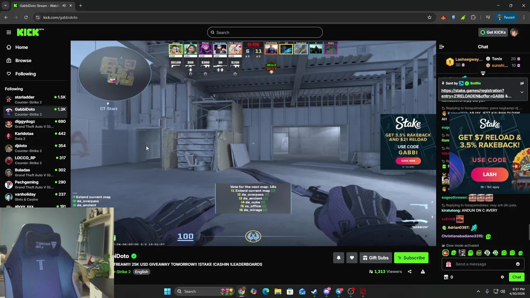The width and height of the screenshot is (530, 298).
Task: Open the user profile avatar menu
Action: click(514, 32)
